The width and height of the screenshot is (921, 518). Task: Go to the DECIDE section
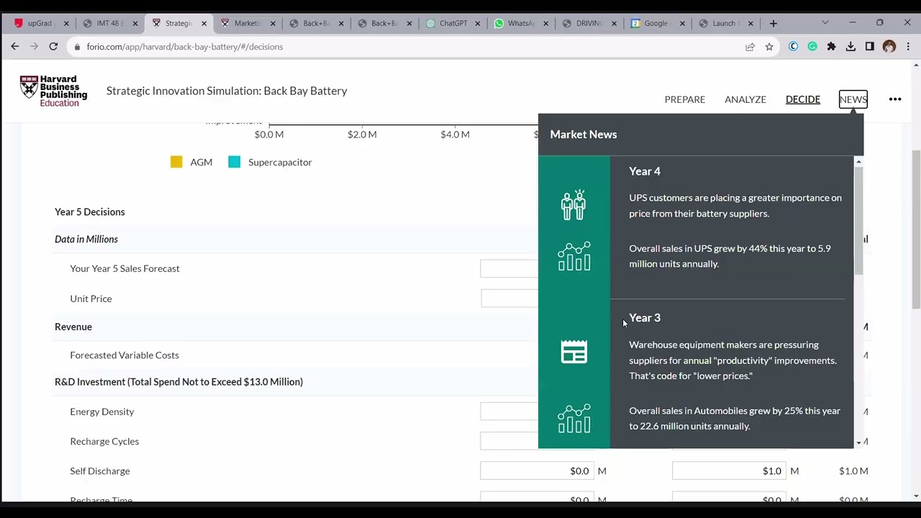coord(803,99)
